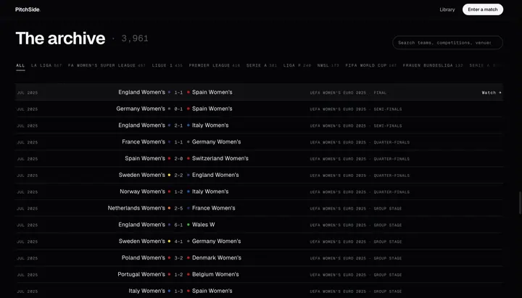The height and width of the screenshot is (298, 522).
Task: Select England Women's 2-1 Italy Women's match
Action: (259, 125)
